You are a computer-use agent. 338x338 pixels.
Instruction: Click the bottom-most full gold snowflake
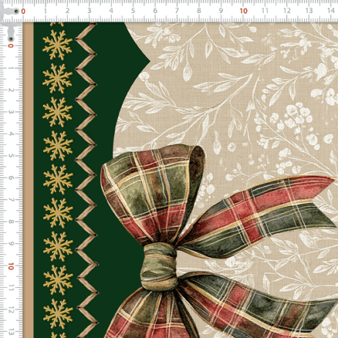(58, 314)
